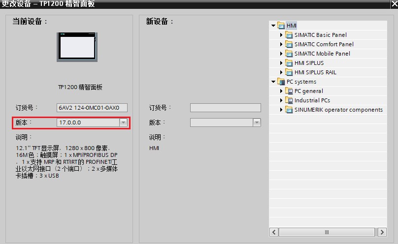Click the SIMATIC Comfort Panel folder icon

tap(289, 44)
